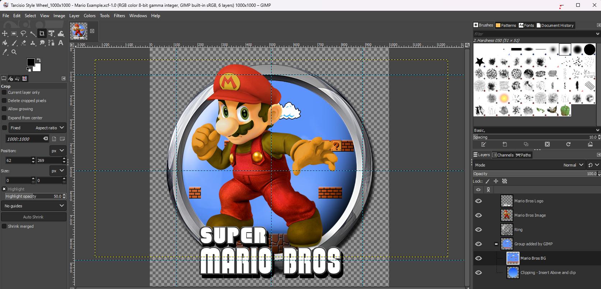Enable Allow growing option
The width and height of the screenshot is (601, 289).
[x=4, y=109]
